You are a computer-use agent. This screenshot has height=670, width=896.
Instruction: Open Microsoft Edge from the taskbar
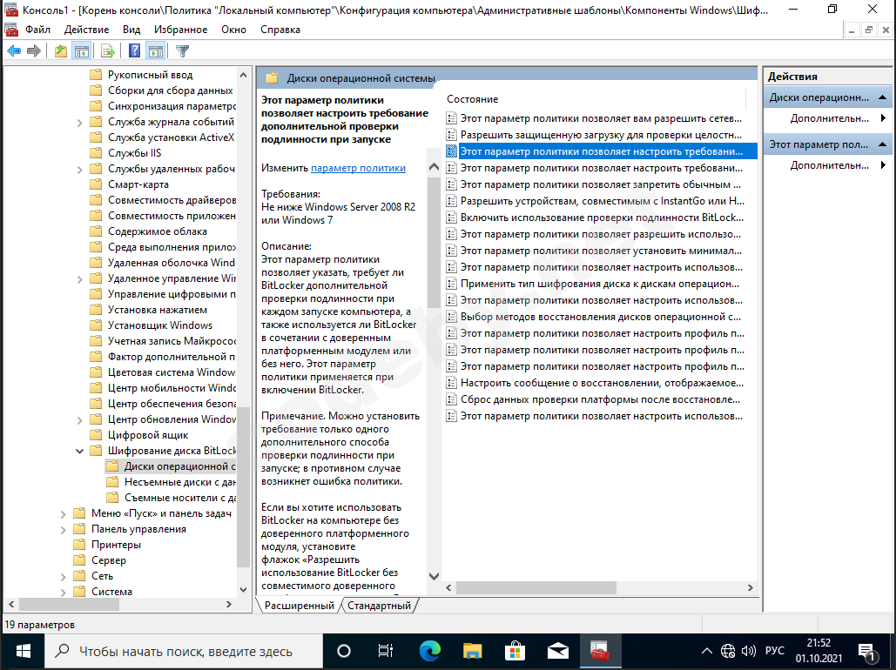coord(429,651)
